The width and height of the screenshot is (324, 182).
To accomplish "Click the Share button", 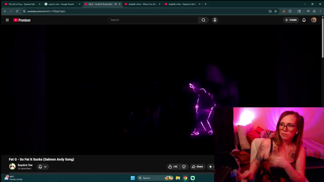I will (197, 167).
